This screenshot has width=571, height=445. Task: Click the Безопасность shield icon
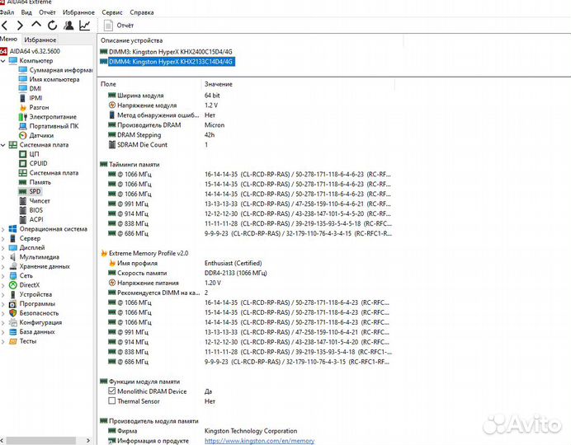[13, 313]
